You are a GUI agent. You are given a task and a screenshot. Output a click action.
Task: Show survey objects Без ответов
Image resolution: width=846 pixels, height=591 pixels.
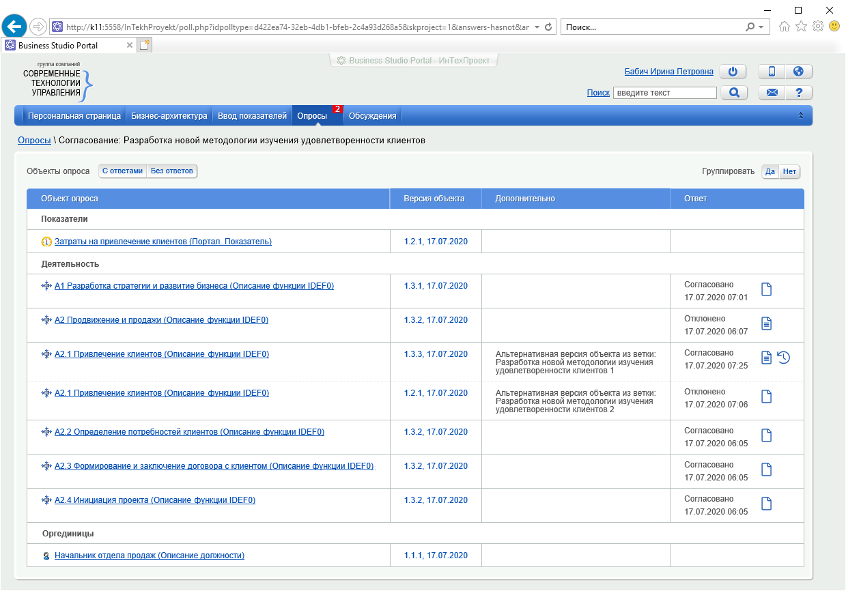click(172, 171)
